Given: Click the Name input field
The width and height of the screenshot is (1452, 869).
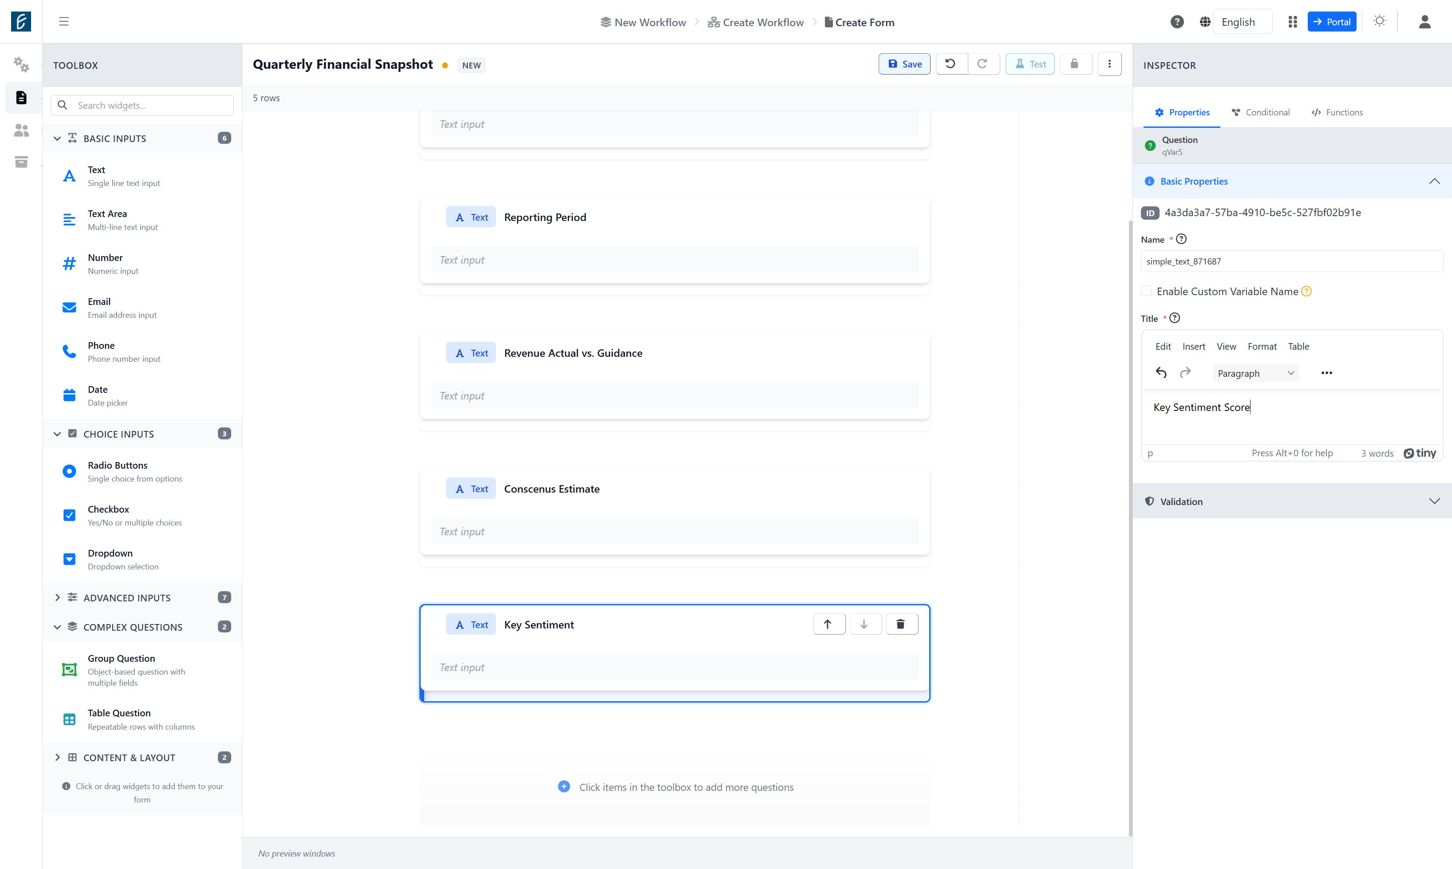Looking at the screenshot, I should pos(1291,261).
